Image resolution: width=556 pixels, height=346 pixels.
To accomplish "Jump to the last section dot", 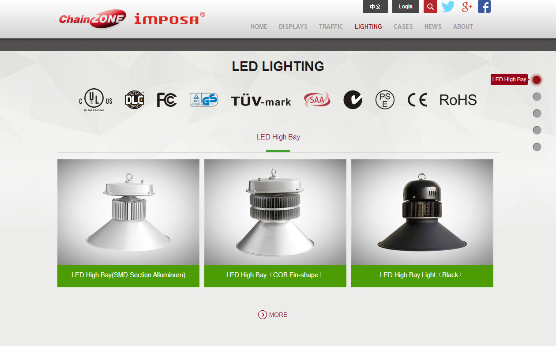I will pyautogui.click(x=537, y=147).
